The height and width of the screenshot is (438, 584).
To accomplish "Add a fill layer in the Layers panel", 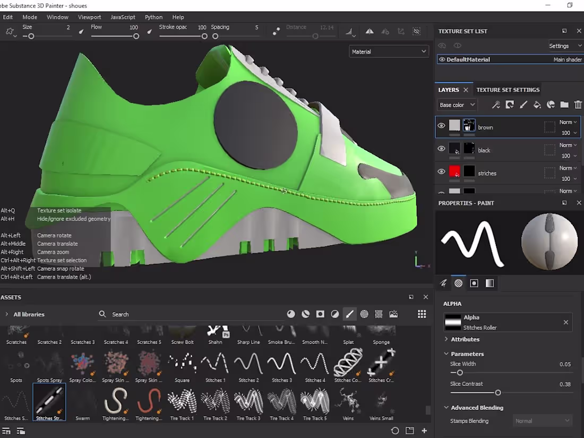I will (537, 105).
